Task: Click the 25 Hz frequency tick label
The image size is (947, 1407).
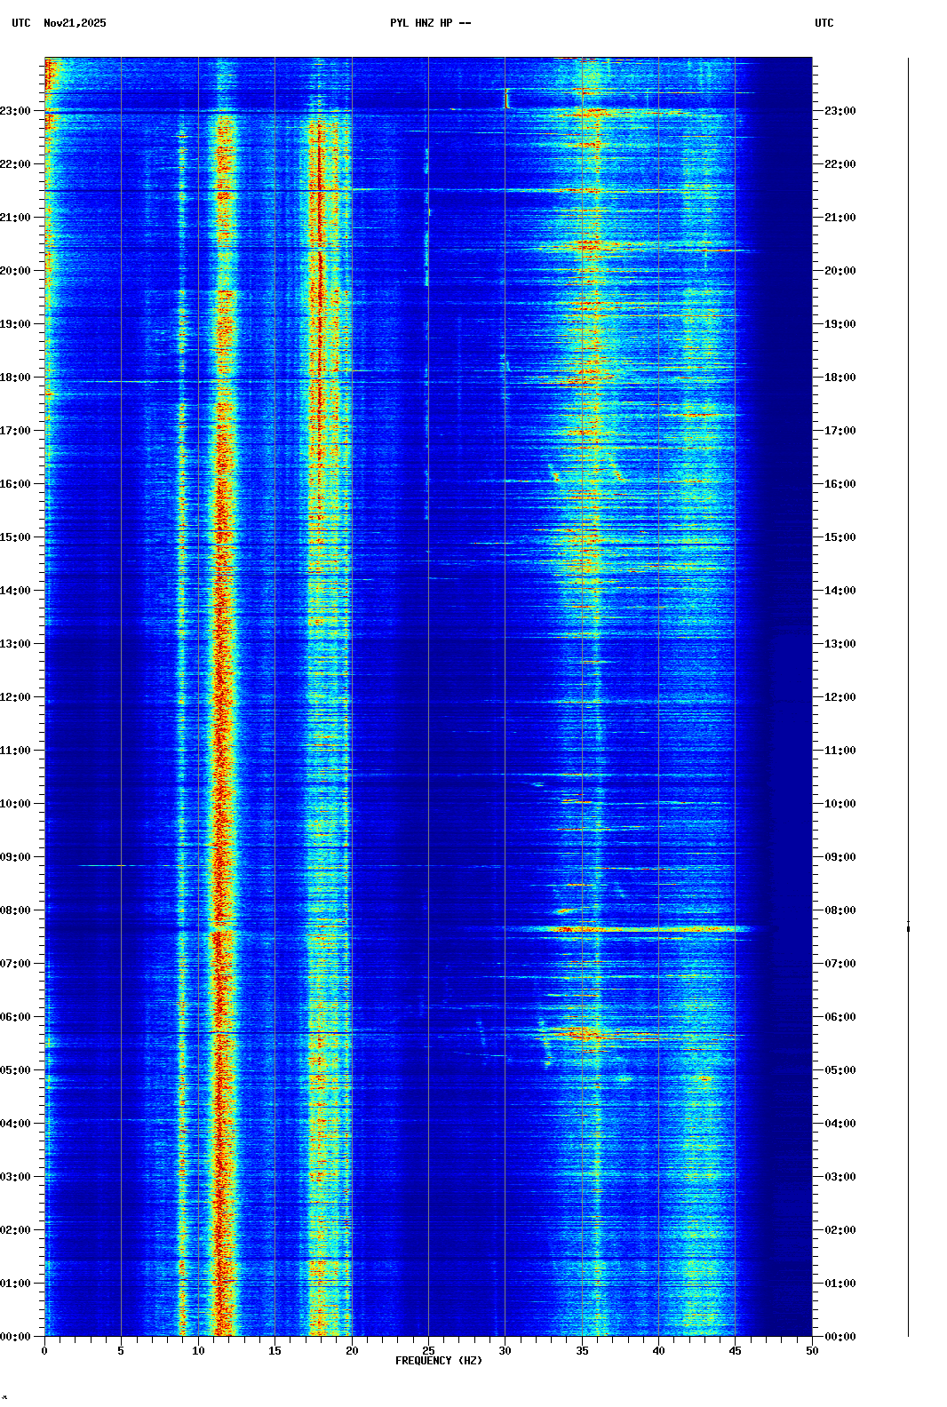Action: pyautogui.click(x=428, y=1351)
